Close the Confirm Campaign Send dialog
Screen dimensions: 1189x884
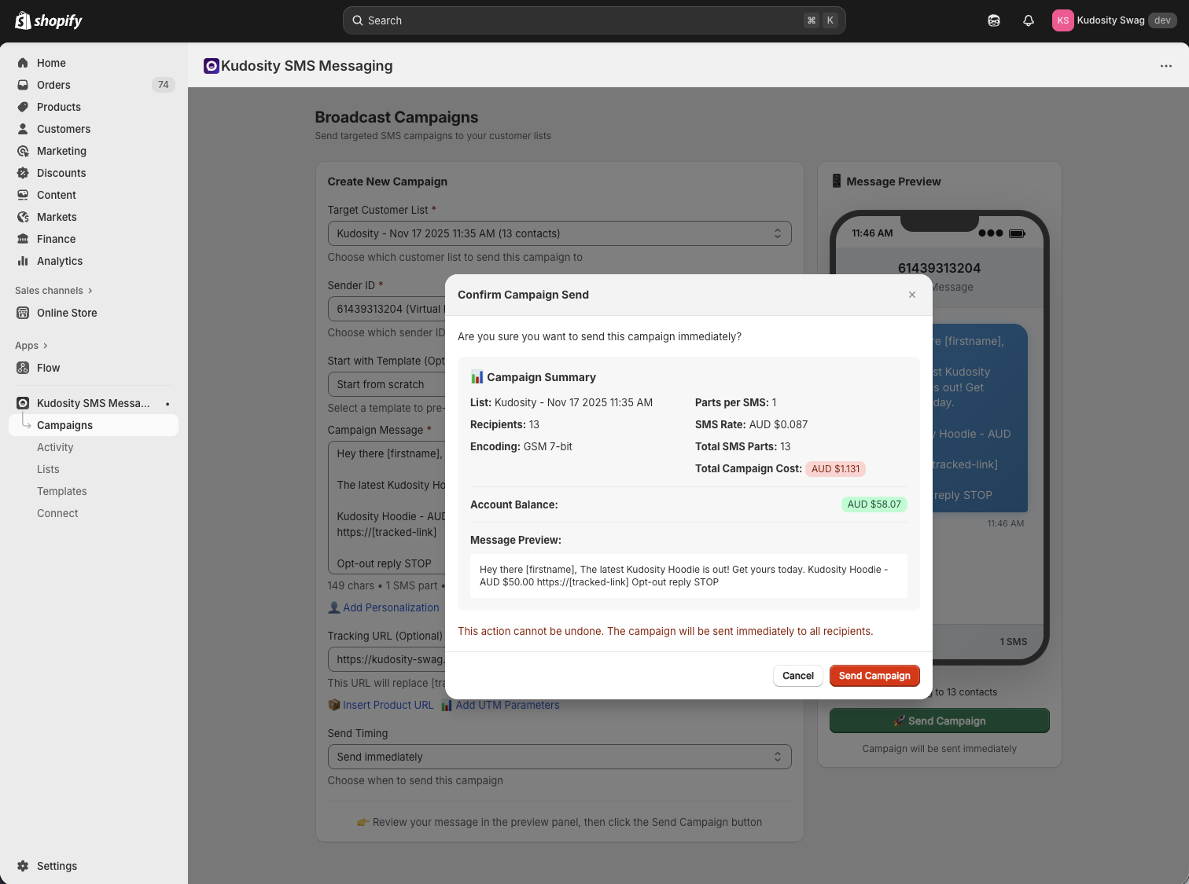click(x=912, y=295)
